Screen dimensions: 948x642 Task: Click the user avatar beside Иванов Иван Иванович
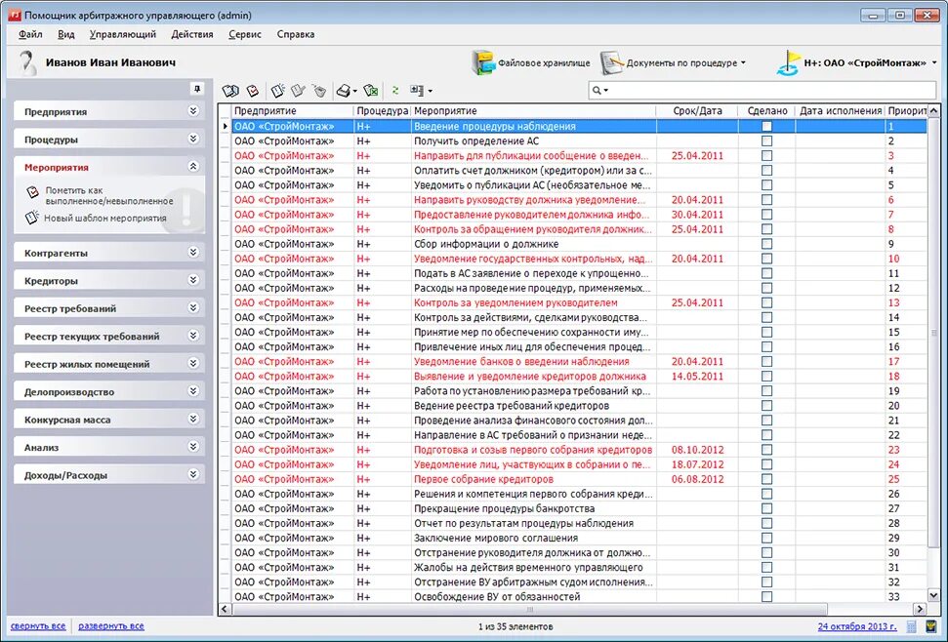pyautogui.click(x=26, y=62)
